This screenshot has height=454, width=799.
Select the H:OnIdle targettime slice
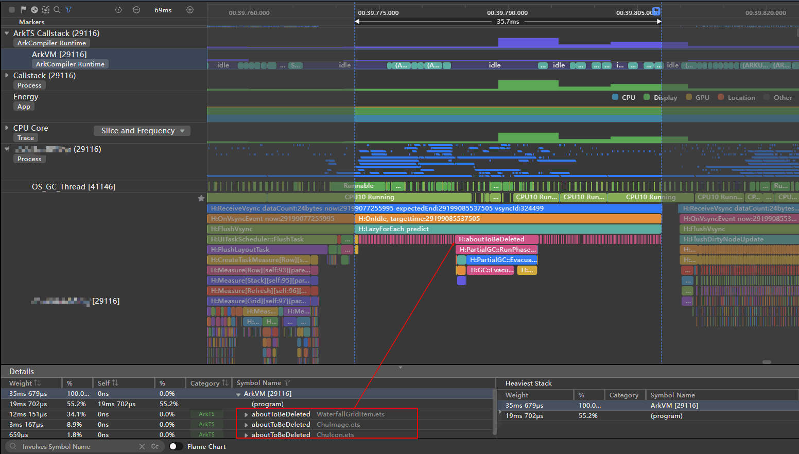click(508, 219)
